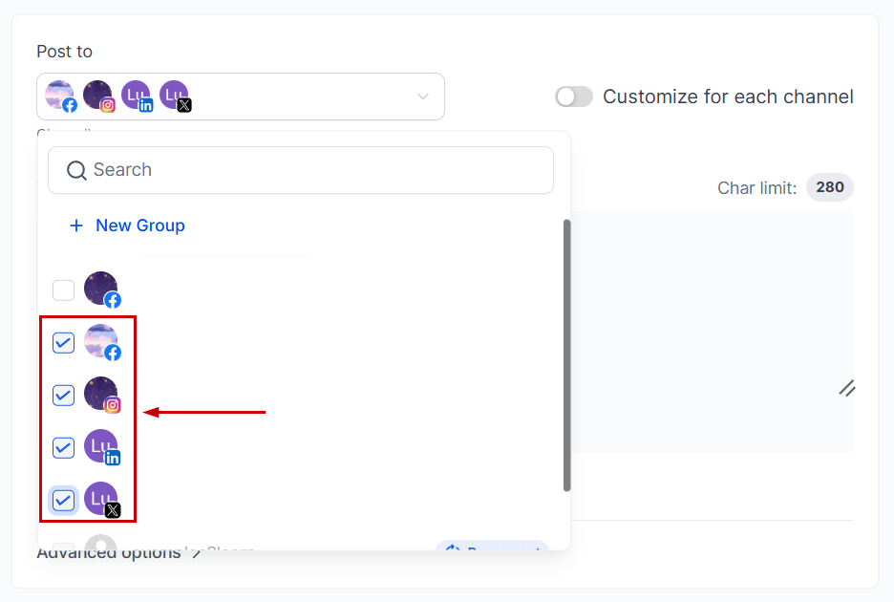
Task: Click the LinkedIn account avatar in list
Action: point(101,446)
